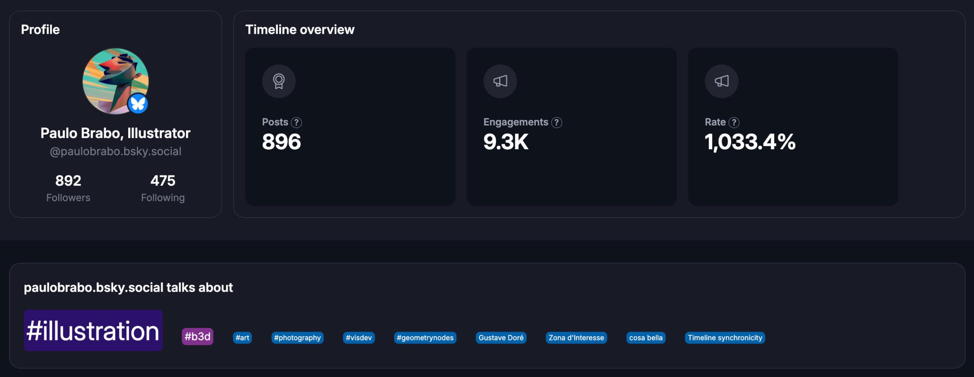The width and height of the screenshot is (974, 377).
Task: Open the @paulobrabo.bsky.social handle link
Action: (115, 151)
